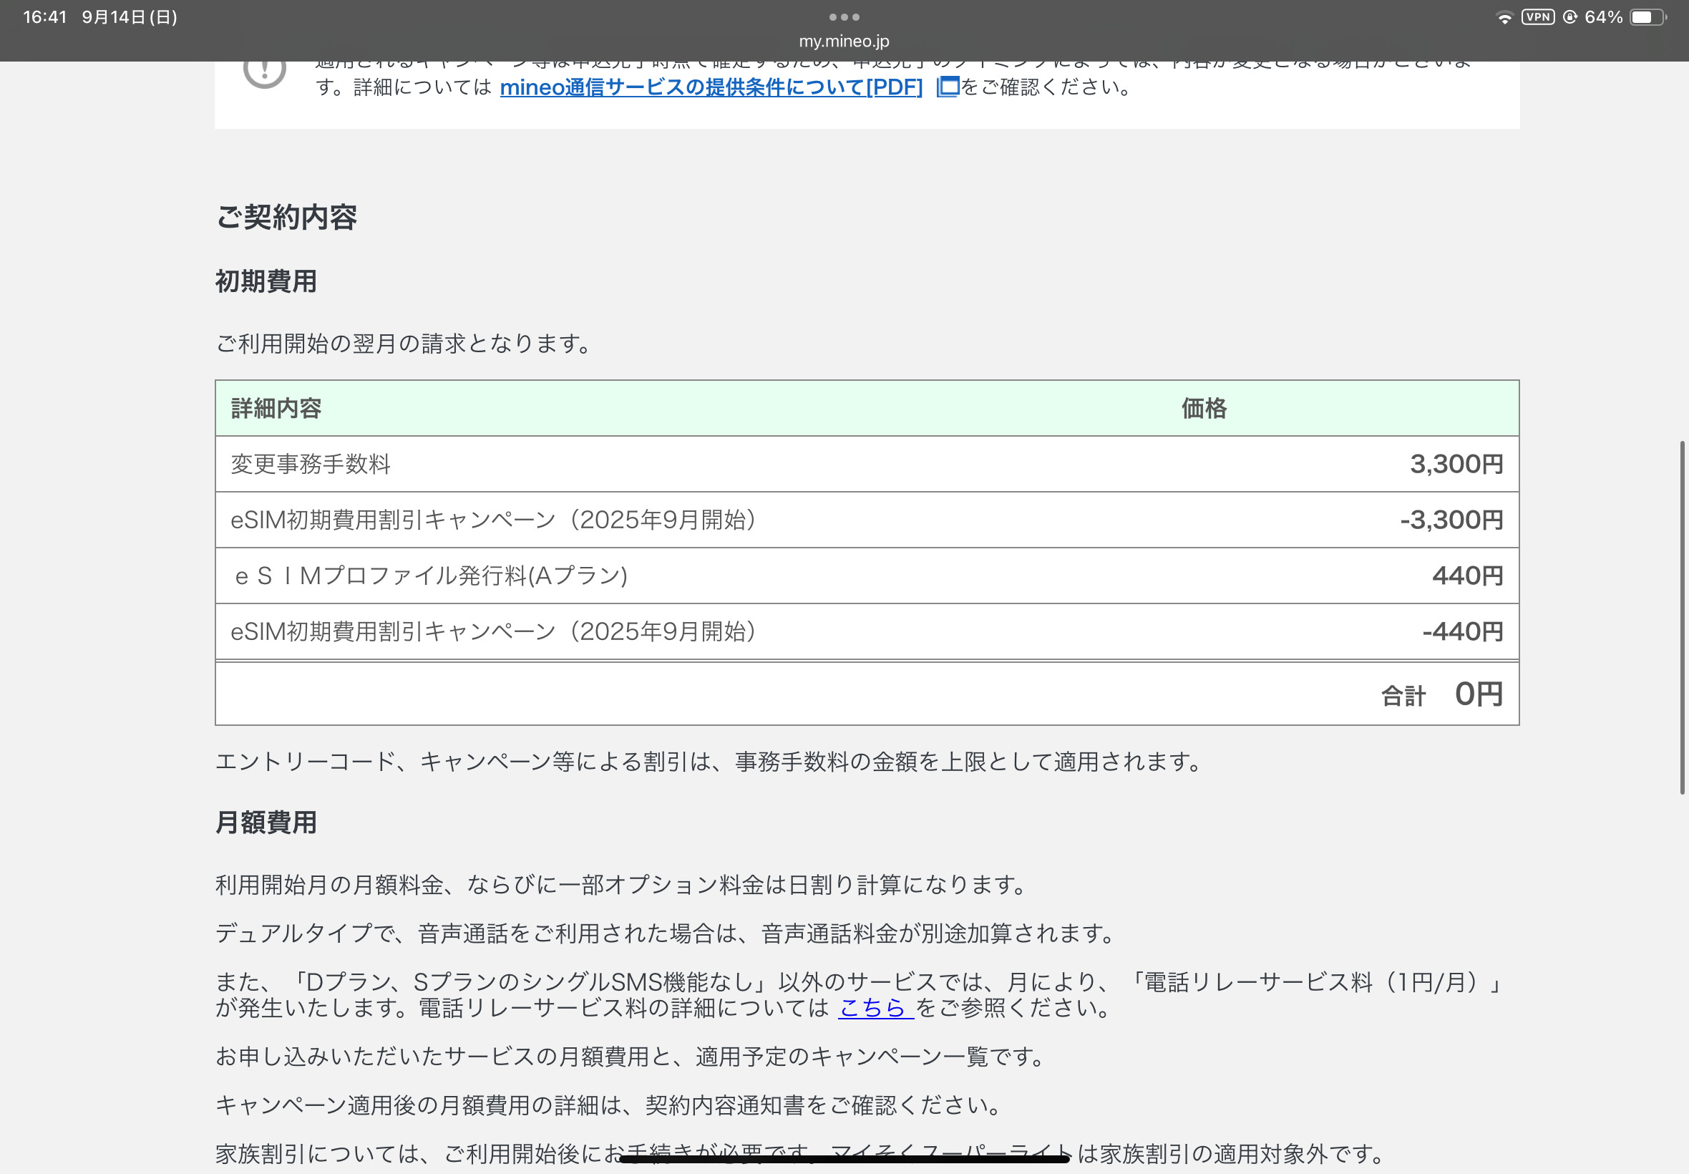Tap the rotation lock icon in the status bar

tap(1570, 17)
